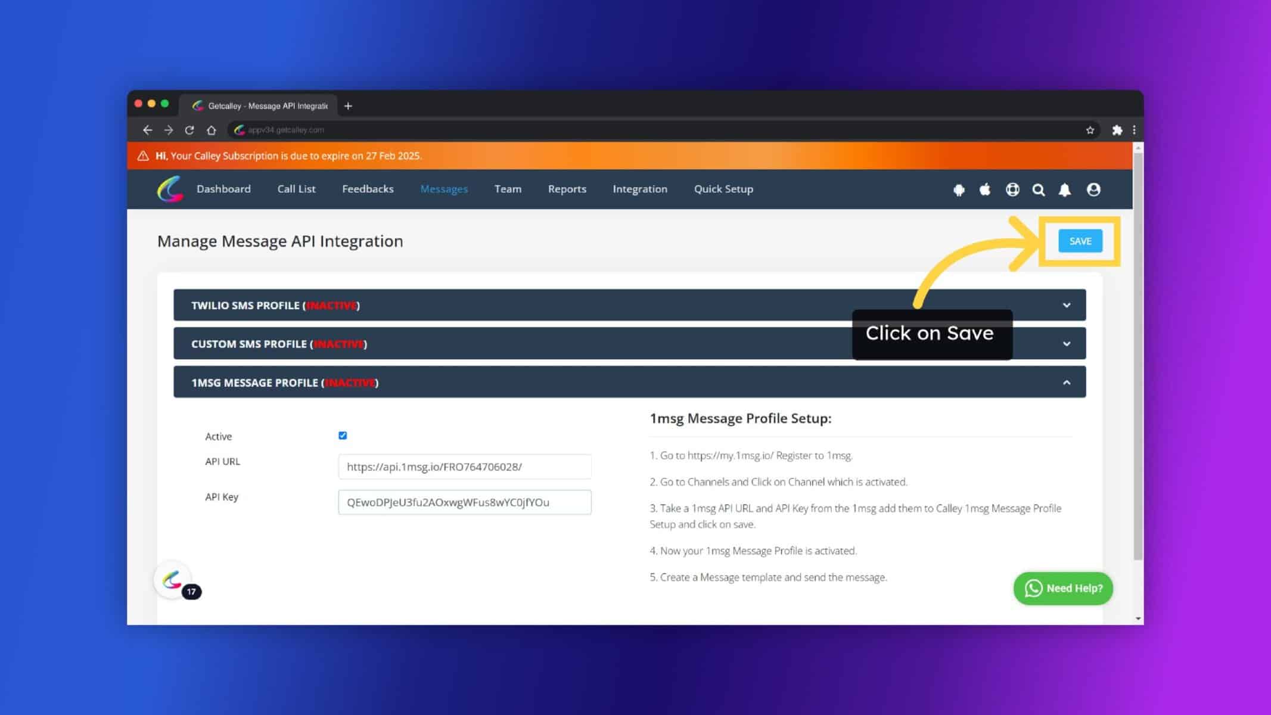Click the step 1 "Register to 1msg" instruction
Image resolution: width=1271 pixels, height=715 pixels.
coord(751,455)
